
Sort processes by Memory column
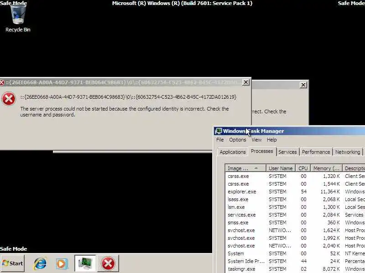pos(326,168)
